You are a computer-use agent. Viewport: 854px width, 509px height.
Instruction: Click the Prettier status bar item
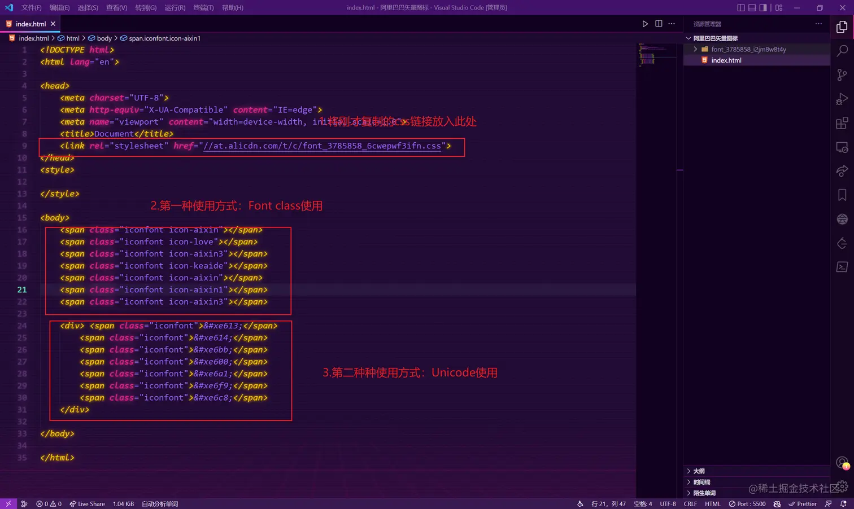(x=803, y=503)
